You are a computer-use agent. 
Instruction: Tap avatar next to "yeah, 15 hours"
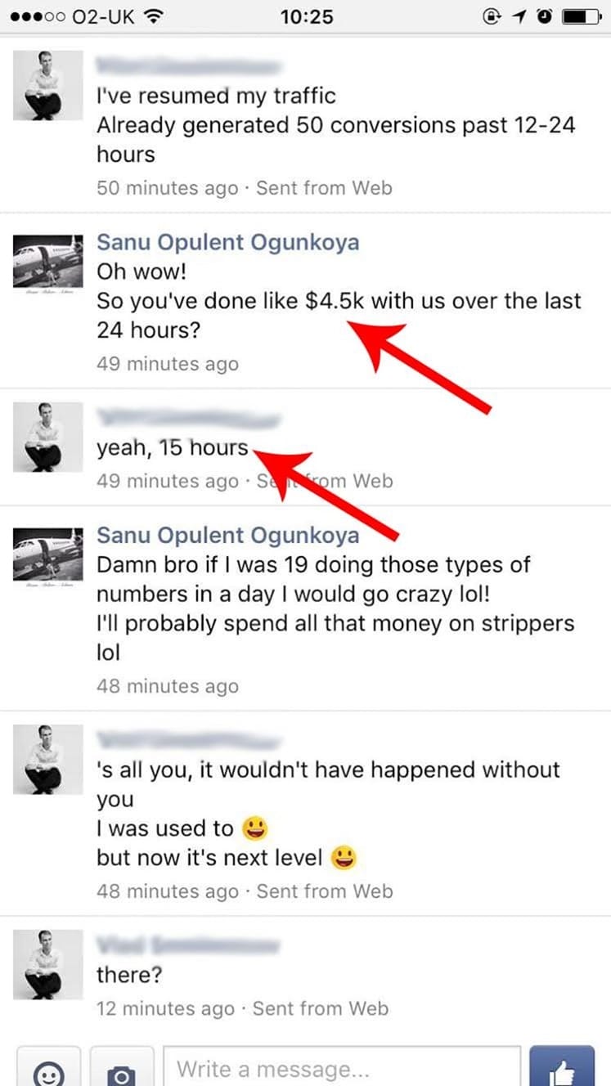(48, 437)
